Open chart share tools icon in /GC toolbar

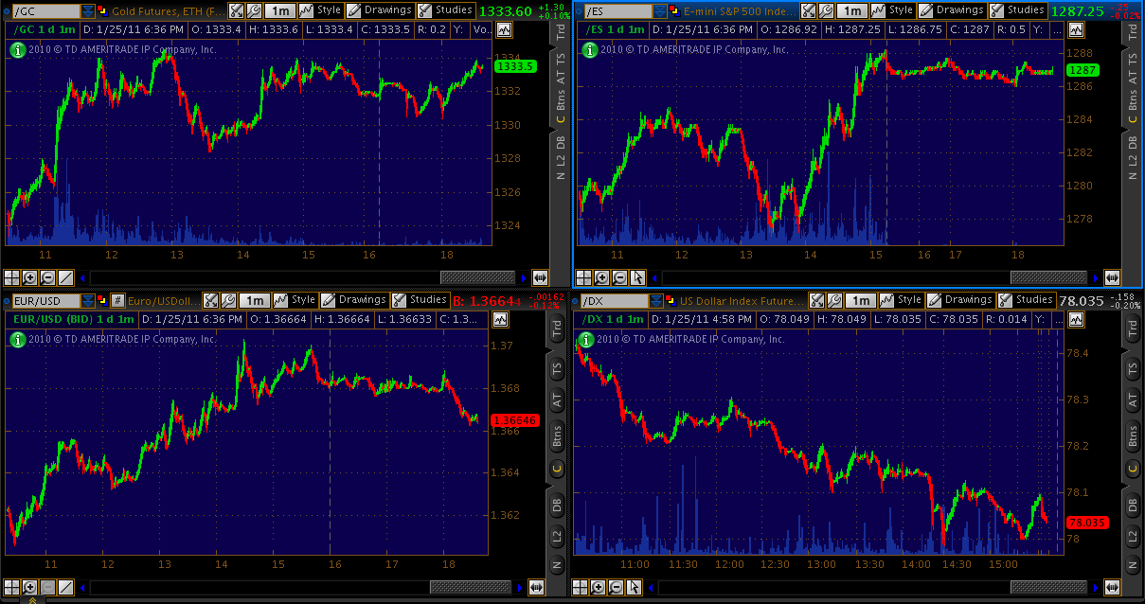[x=237, y=10]
